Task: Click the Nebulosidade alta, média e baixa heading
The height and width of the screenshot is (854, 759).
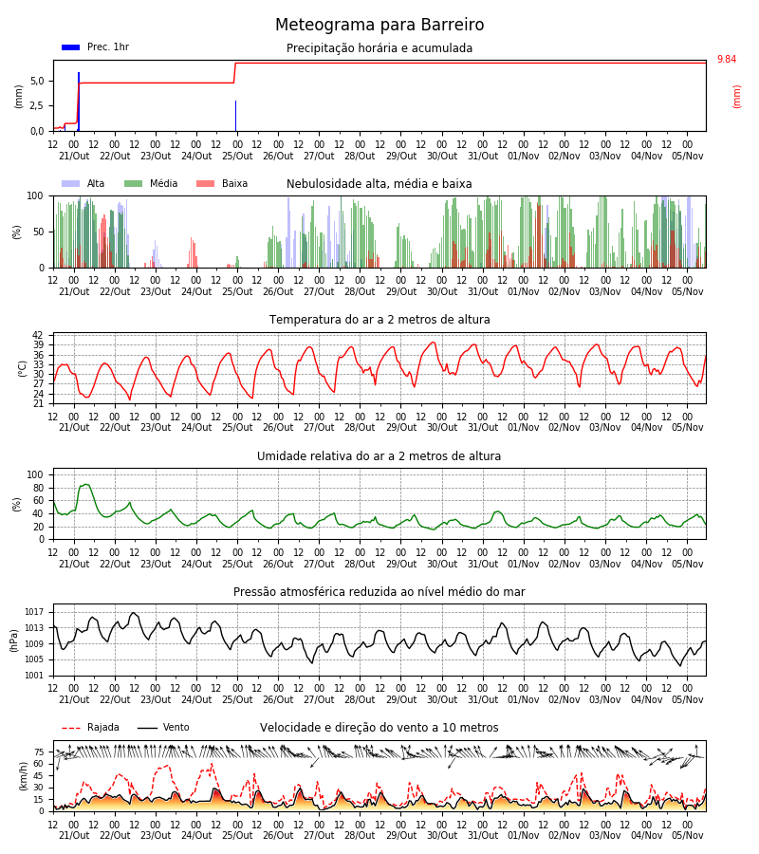Action: point(379,184)
